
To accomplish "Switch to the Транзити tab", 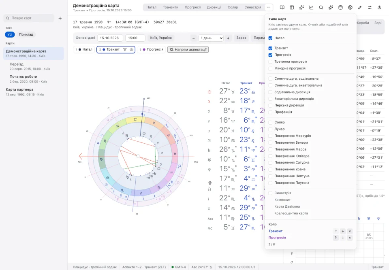I will click(x=171, y=7).
